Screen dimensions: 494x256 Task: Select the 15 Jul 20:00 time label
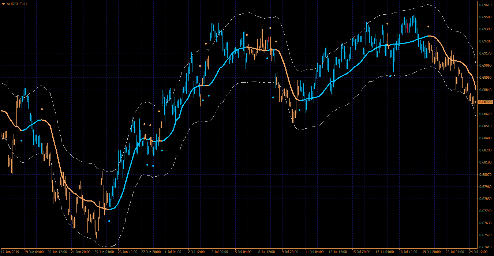click(360, 252)
